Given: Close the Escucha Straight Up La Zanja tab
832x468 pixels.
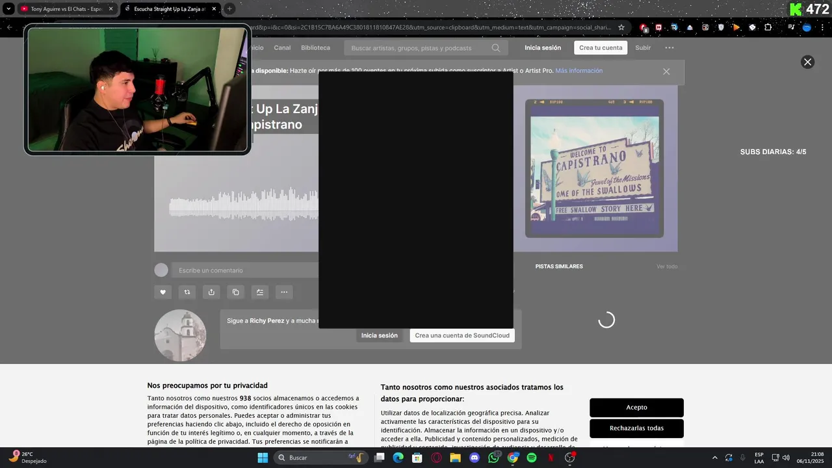Looking at the screenshot, I should pos(214,9).
